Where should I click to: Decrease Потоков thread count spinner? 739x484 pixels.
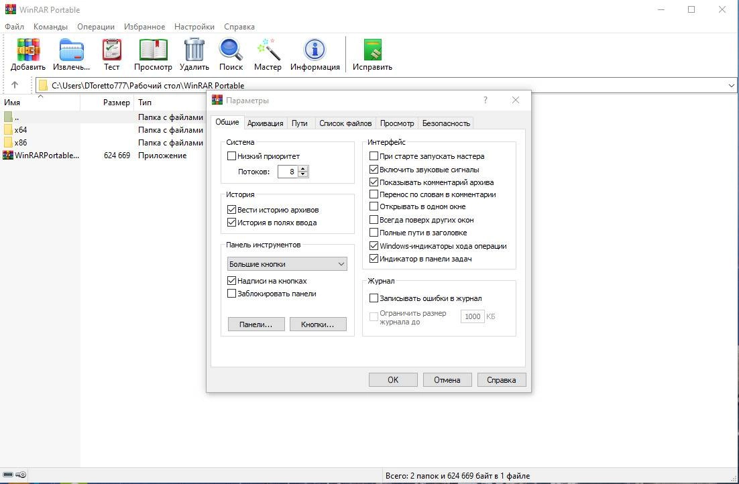pyautogui.click(x=303, y=174)
